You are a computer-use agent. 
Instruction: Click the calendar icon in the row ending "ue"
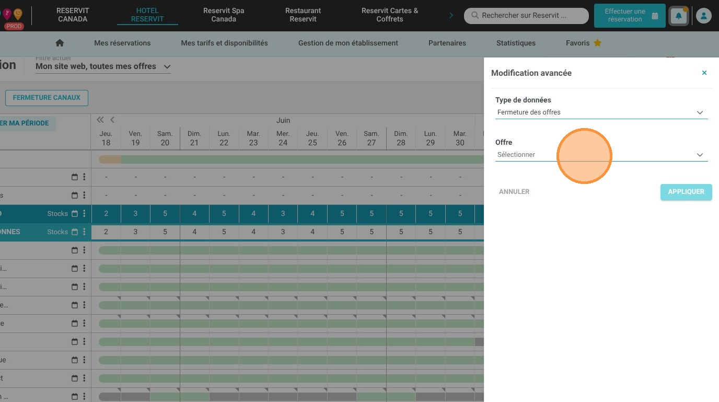pos(74,360)
